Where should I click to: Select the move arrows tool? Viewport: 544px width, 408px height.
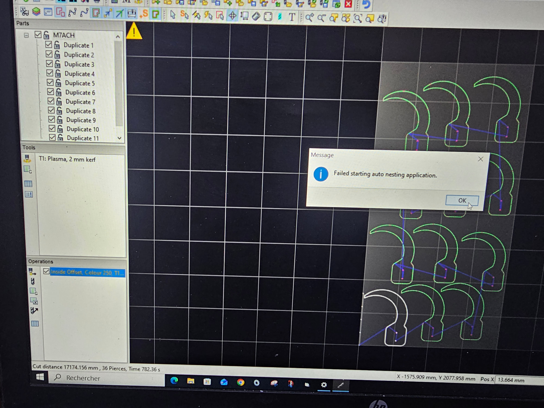232,16
